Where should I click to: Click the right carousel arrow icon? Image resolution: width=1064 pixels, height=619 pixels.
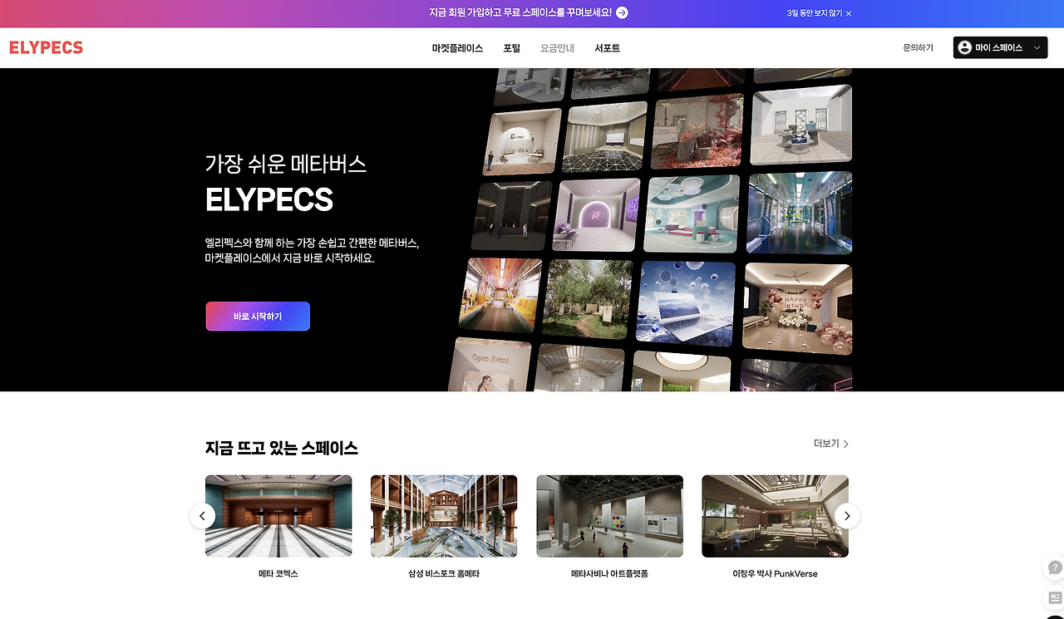[x=847, y=516]
